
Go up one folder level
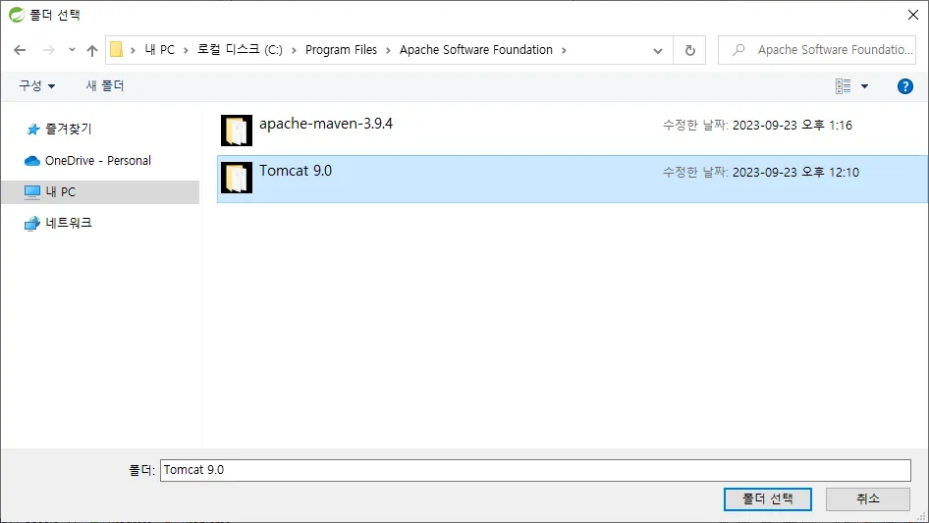point(92,50)
